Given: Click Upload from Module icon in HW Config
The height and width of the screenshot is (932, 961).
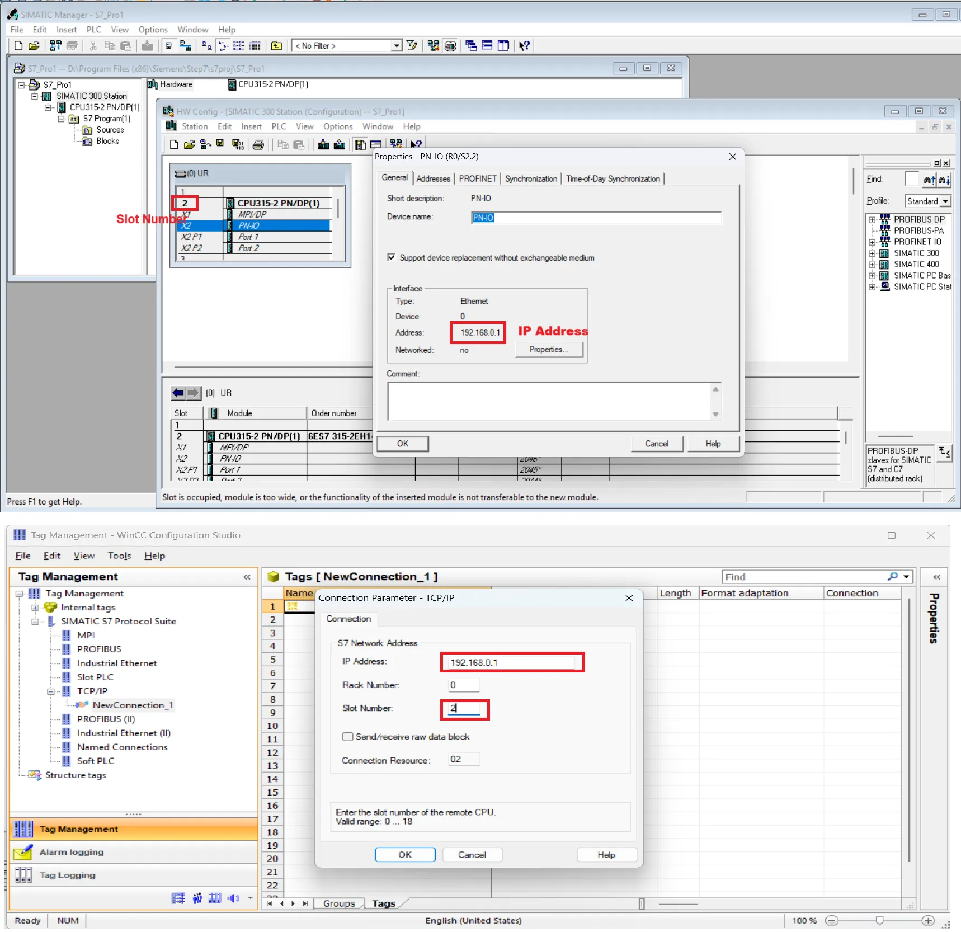Looking at the screenshot, I should [340, 144].
